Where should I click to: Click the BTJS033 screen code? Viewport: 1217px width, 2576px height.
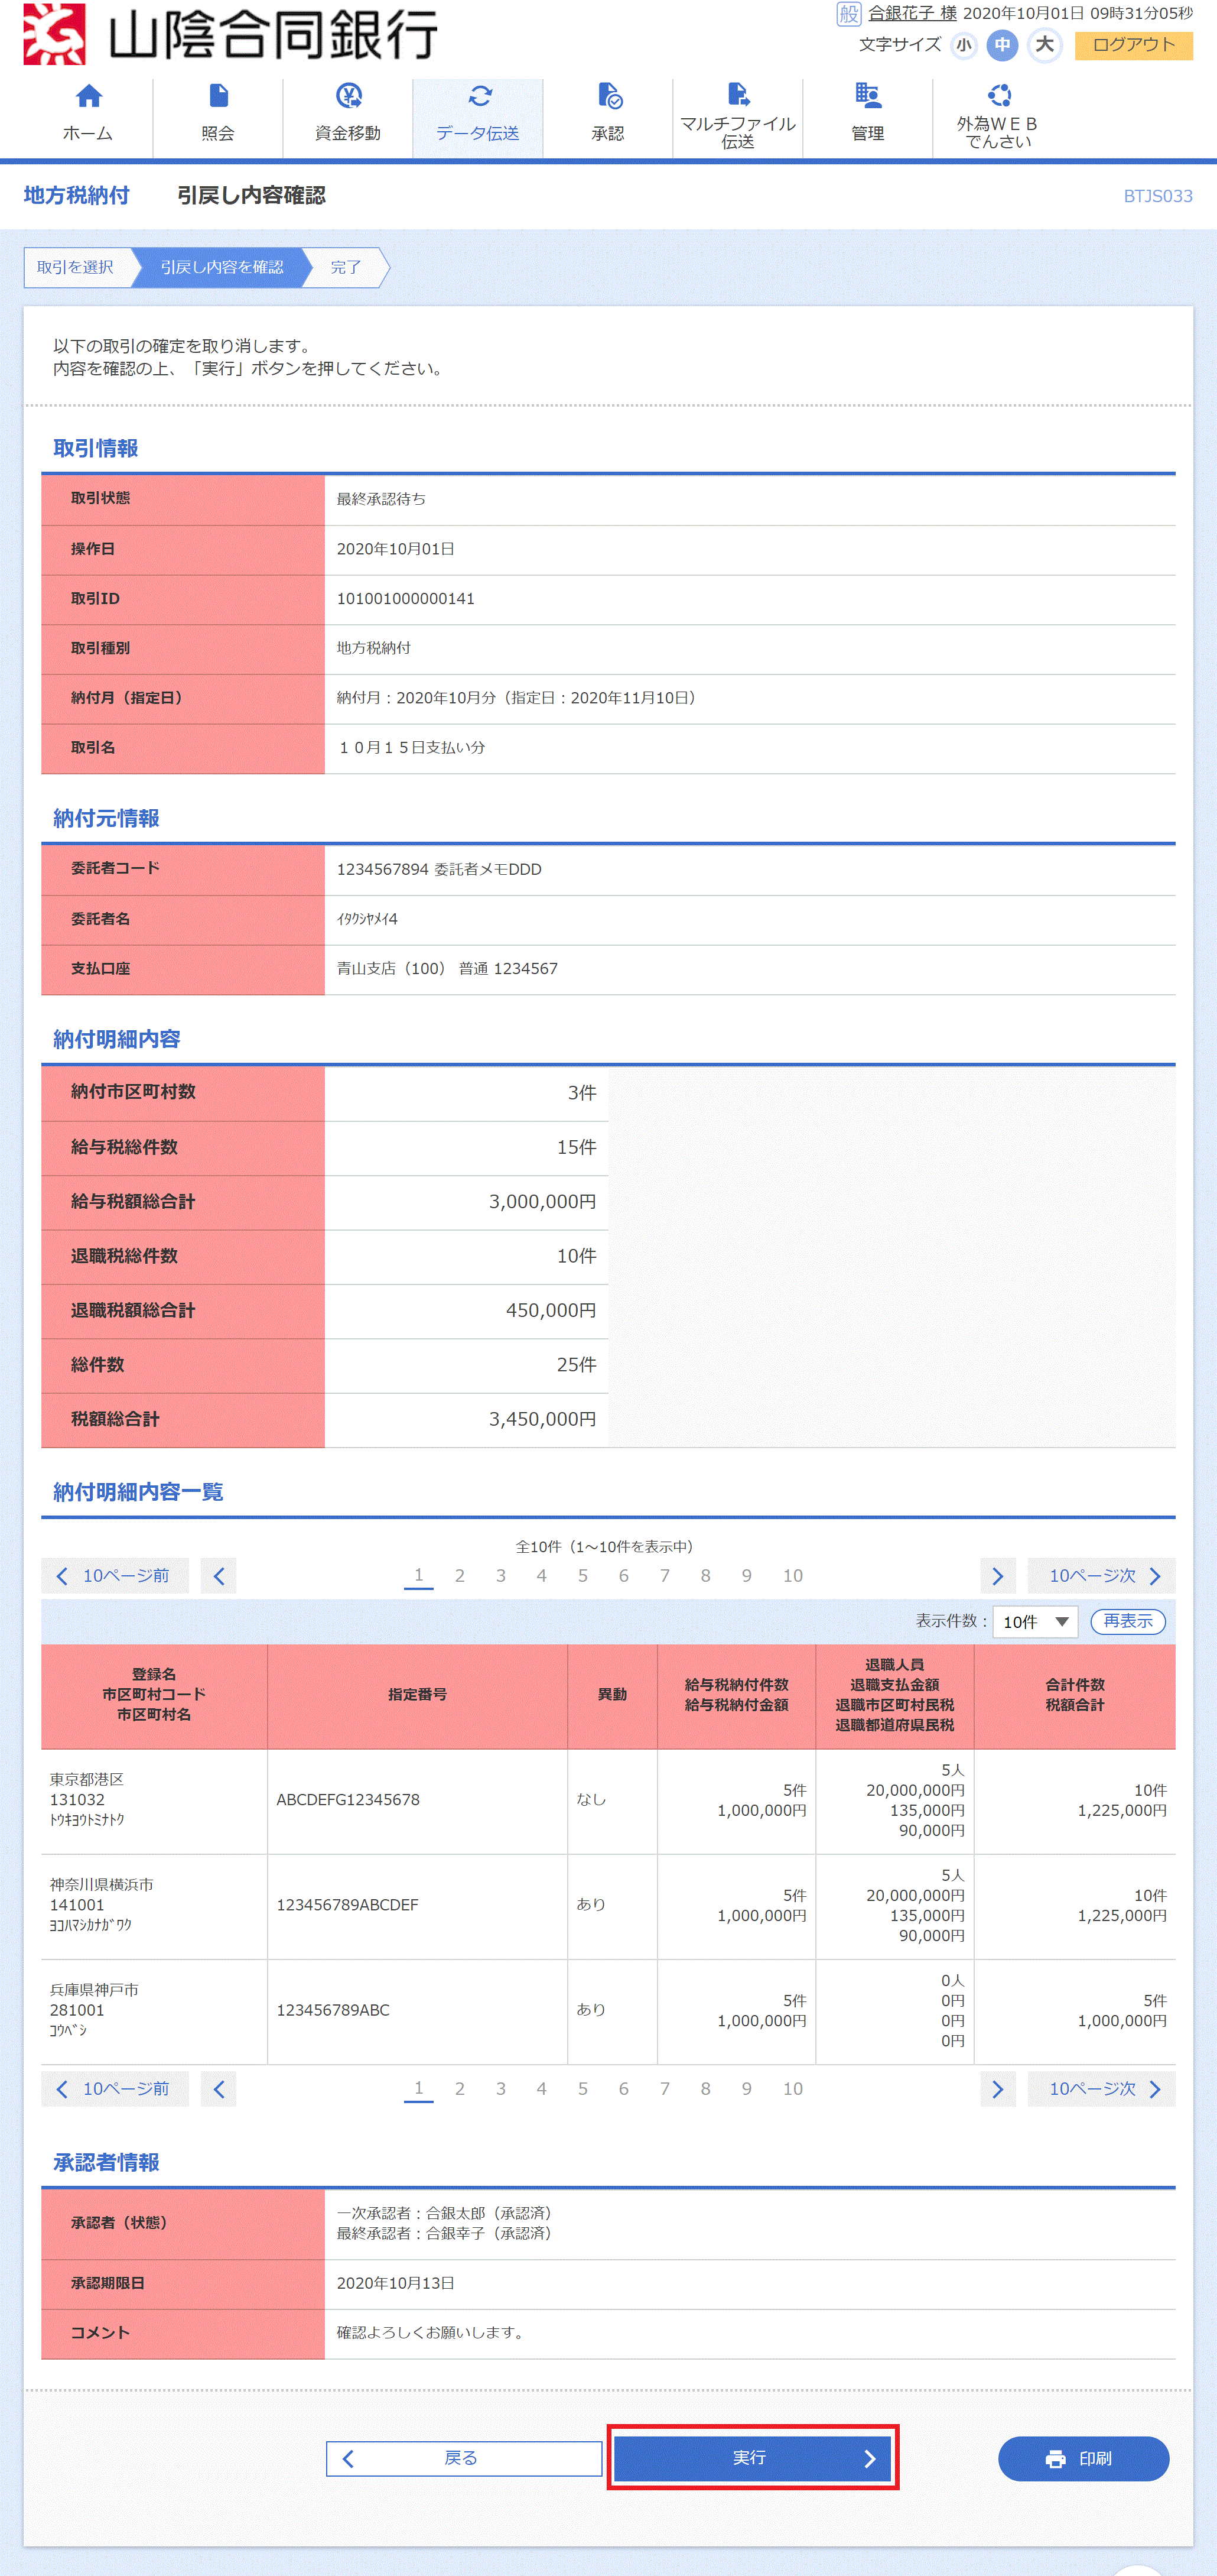(x=1158, y=196)
